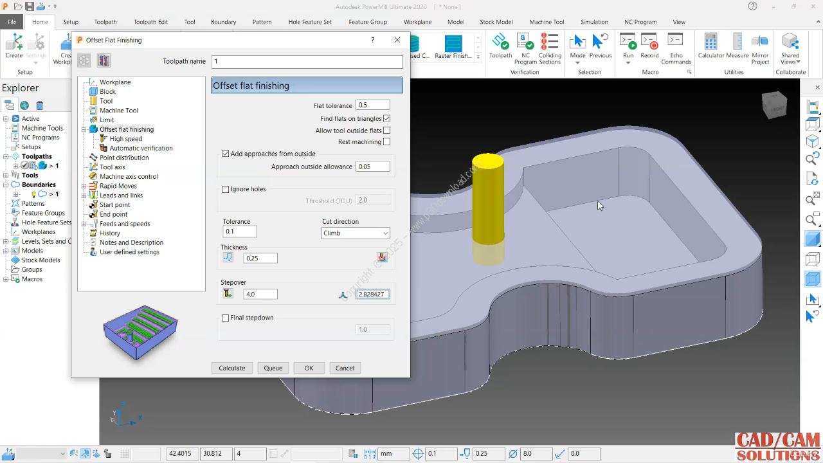Open the File menu

point(12,22)
